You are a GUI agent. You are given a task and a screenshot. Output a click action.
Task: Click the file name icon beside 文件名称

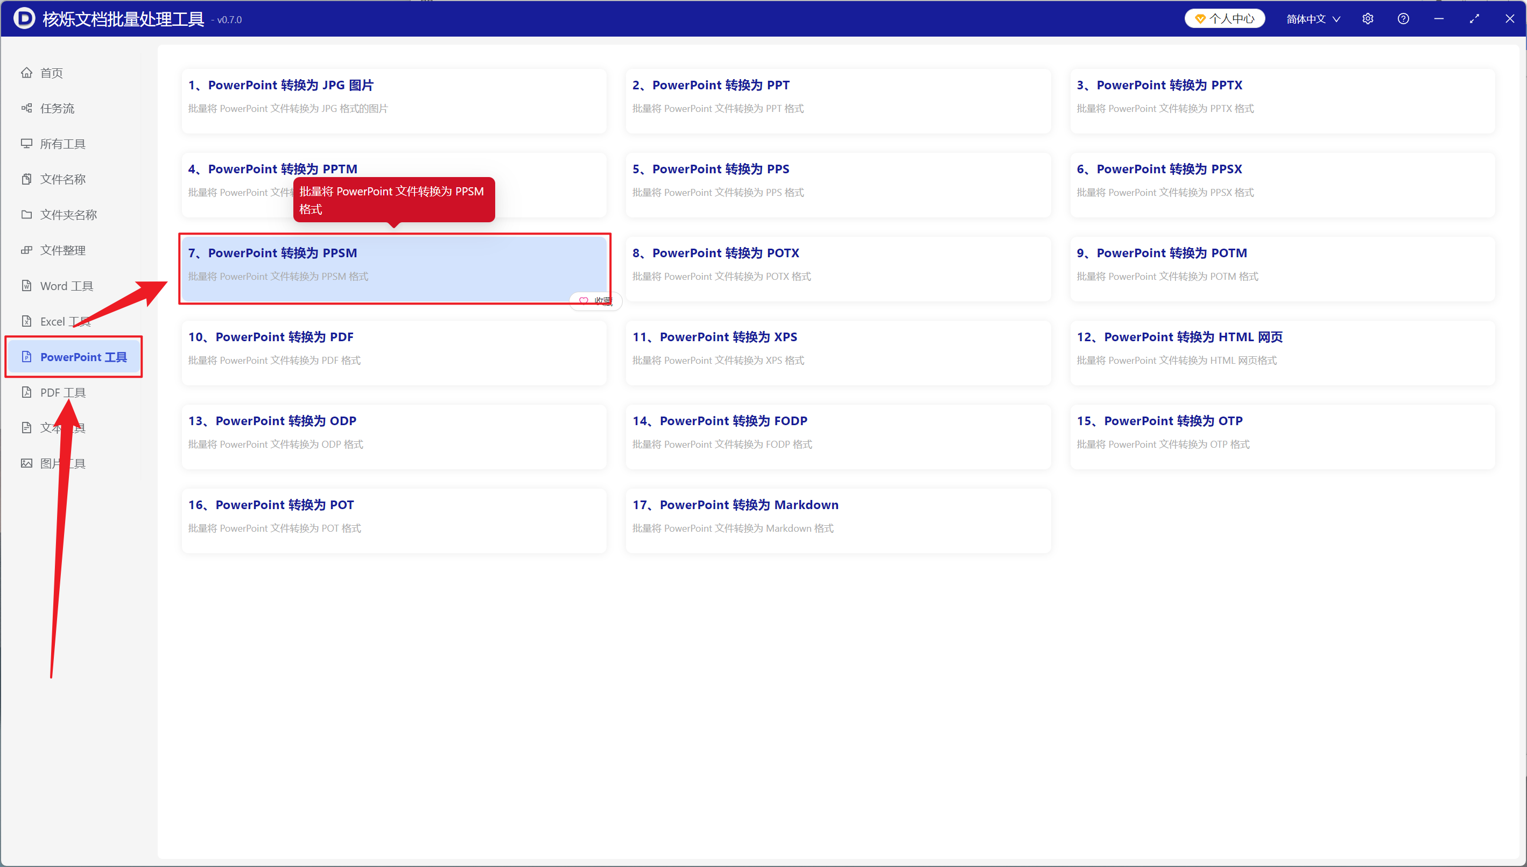[x=27, y=179]
